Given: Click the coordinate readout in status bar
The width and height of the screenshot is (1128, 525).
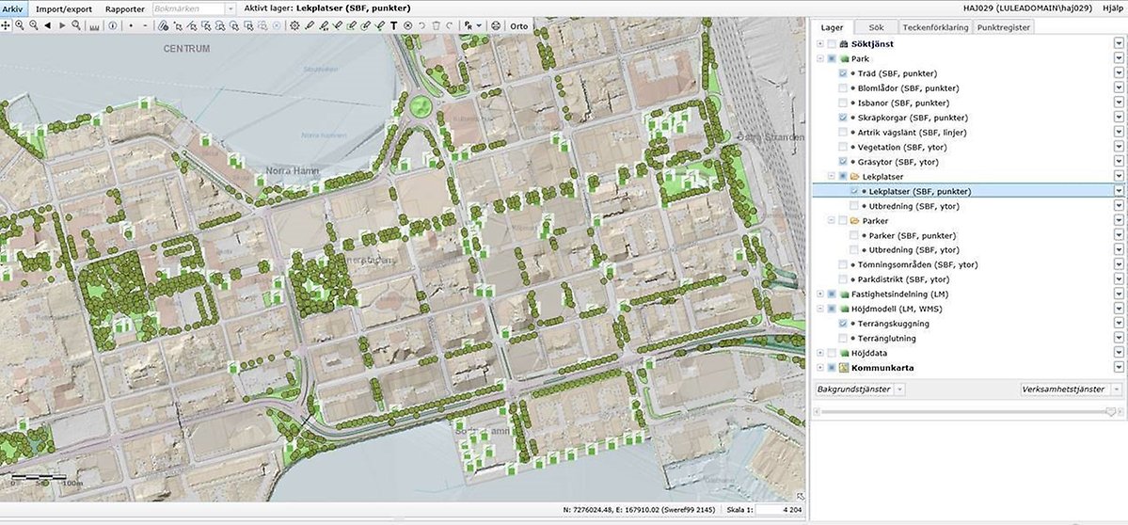Looking at the screenshot, I should click(x=641, y=509).
